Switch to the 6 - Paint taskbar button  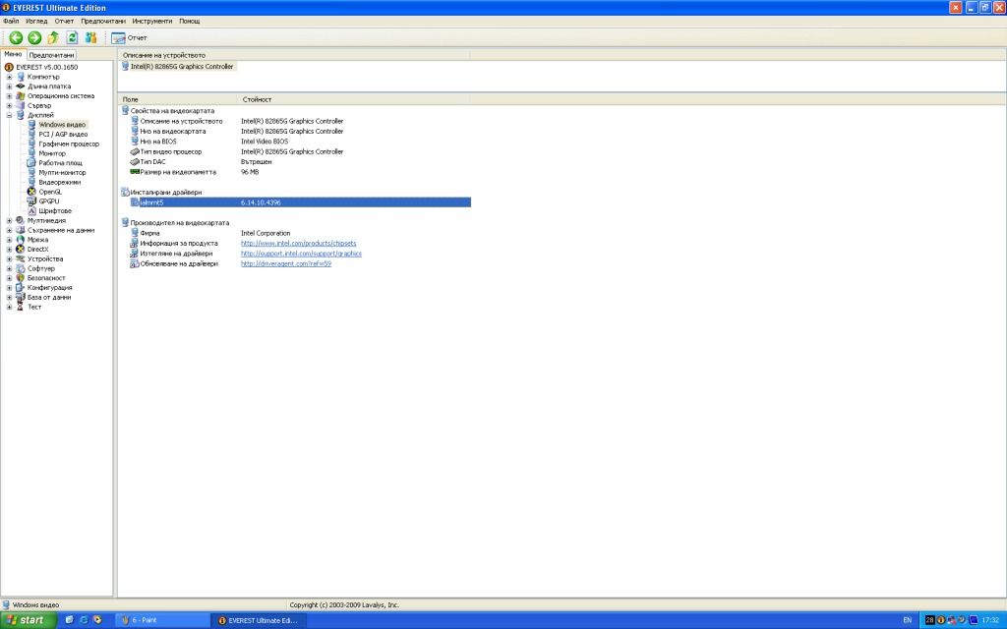coord(163,621)
